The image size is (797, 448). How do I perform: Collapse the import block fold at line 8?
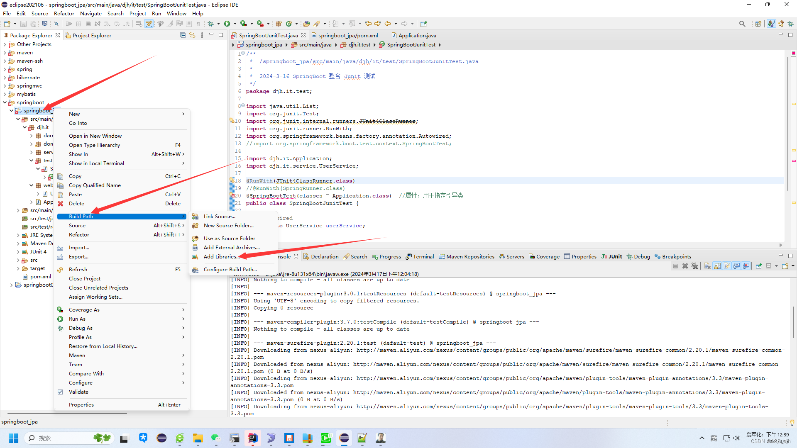coord(243,106)
